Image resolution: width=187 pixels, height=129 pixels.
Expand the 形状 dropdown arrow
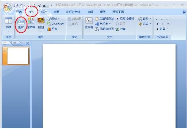pos(59,18)
